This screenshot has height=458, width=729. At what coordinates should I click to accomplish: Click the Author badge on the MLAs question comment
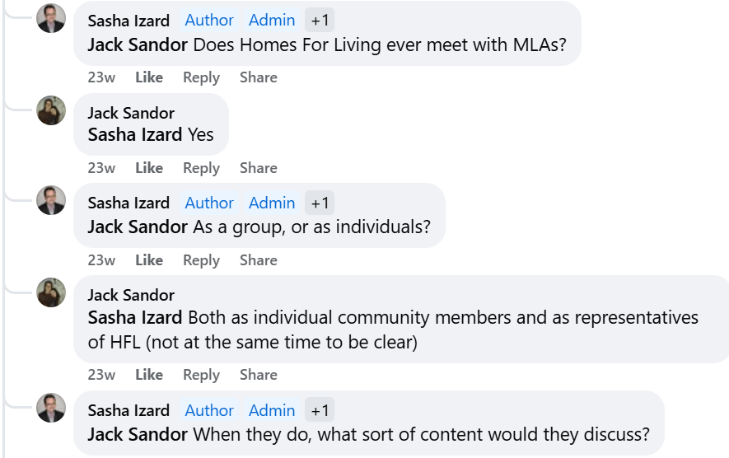coord(209,21)
